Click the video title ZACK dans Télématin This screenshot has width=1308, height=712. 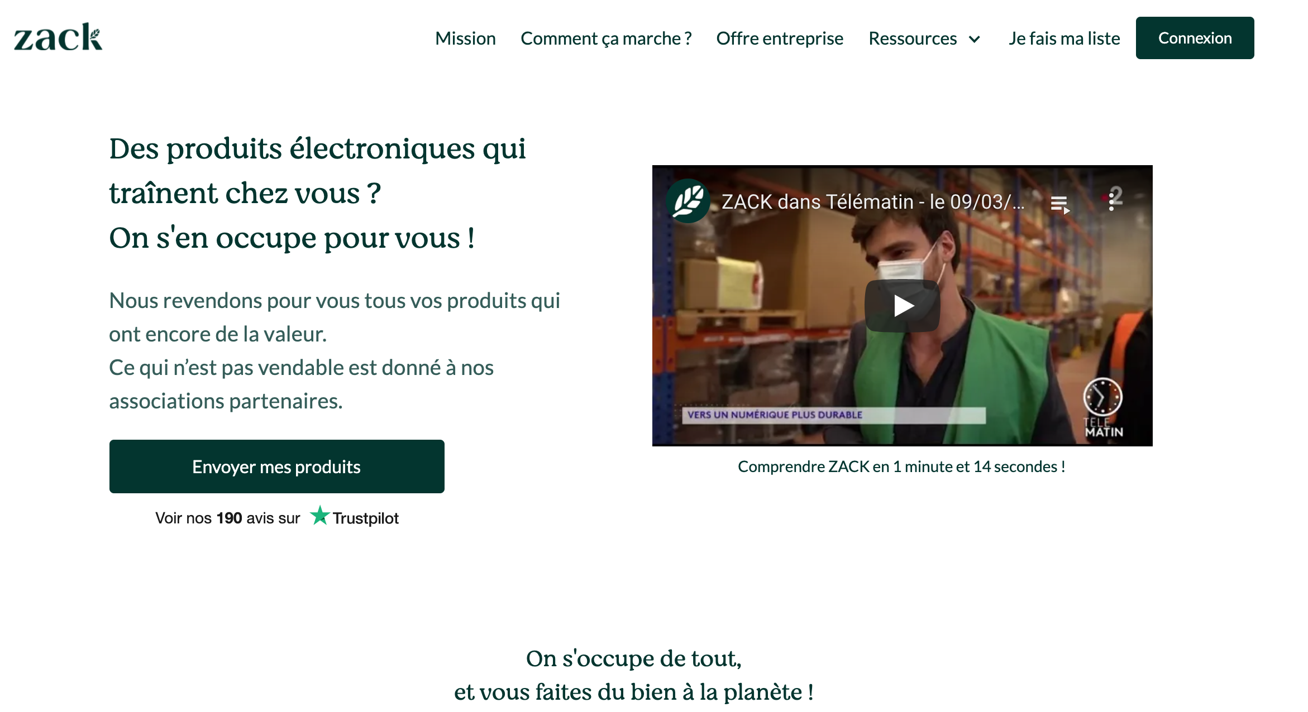point(872,201)
